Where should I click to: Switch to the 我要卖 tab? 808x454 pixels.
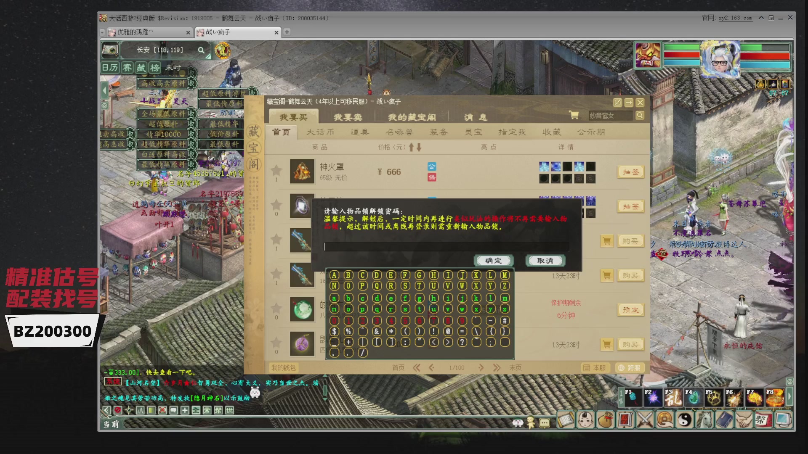click(x=348, y=117)
